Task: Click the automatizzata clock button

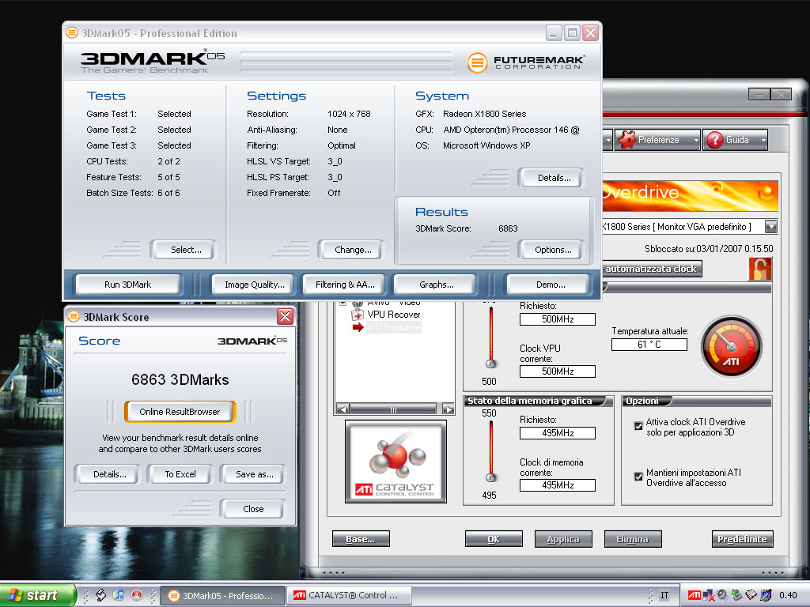Action: tap(652, 269)
